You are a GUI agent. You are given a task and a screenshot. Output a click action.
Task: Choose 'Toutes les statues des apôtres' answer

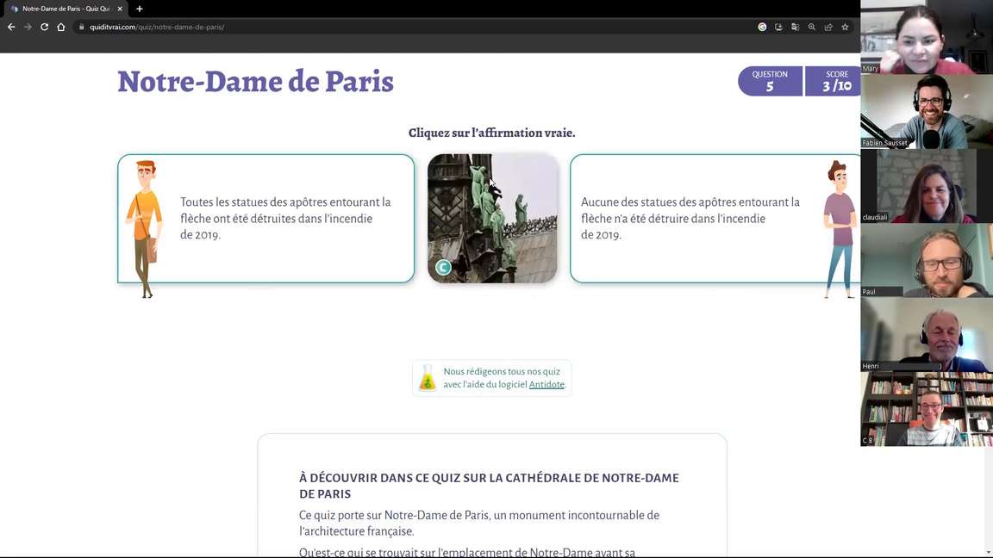266,218
